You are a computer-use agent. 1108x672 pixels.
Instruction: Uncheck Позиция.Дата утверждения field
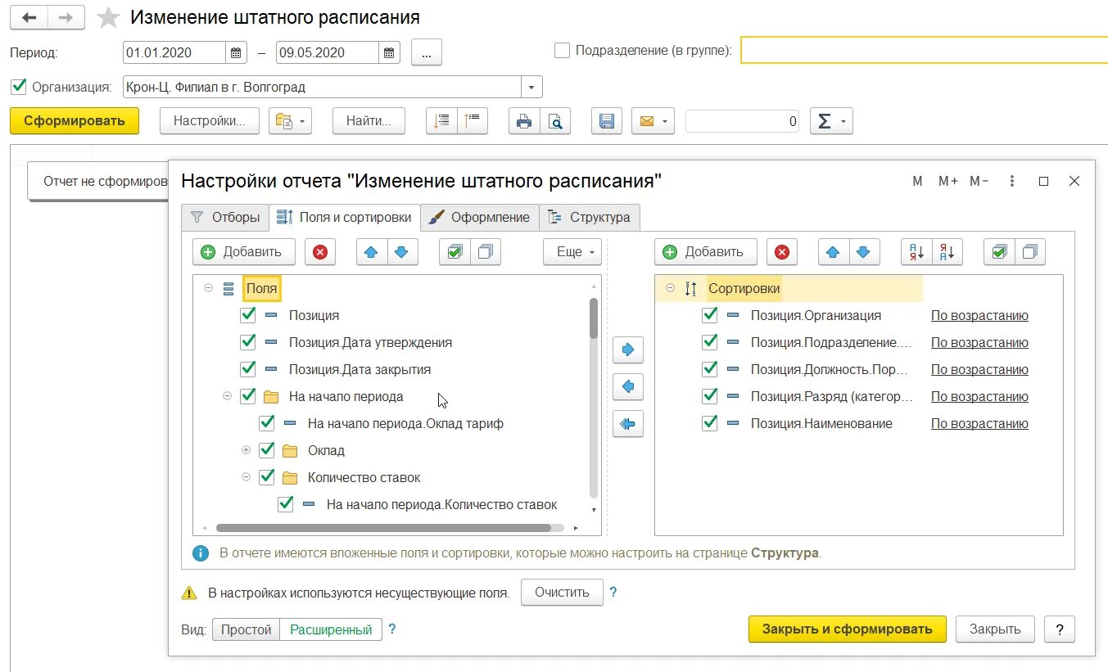click(x=248, y=342)
